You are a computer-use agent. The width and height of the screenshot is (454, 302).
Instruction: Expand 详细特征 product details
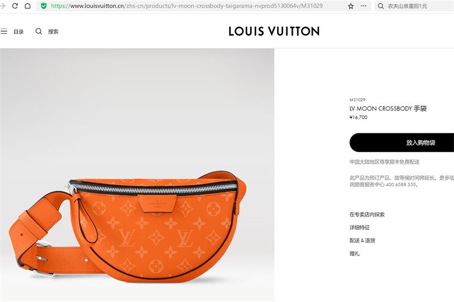(359, 228)
